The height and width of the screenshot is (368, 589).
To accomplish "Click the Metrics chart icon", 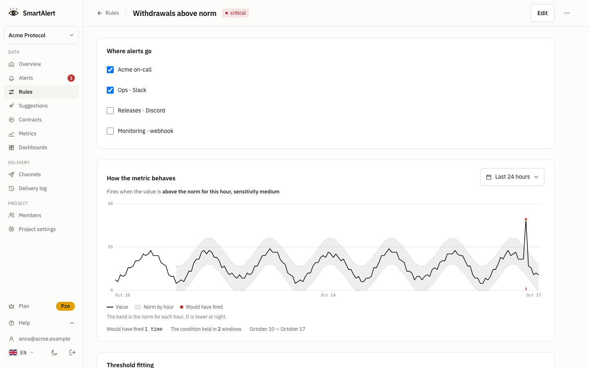I will (x=11, y=134).
